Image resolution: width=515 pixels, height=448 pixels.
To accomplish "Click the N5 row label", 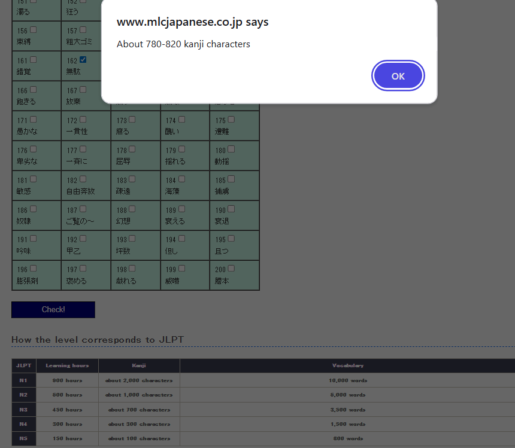I will coord(23,438).
